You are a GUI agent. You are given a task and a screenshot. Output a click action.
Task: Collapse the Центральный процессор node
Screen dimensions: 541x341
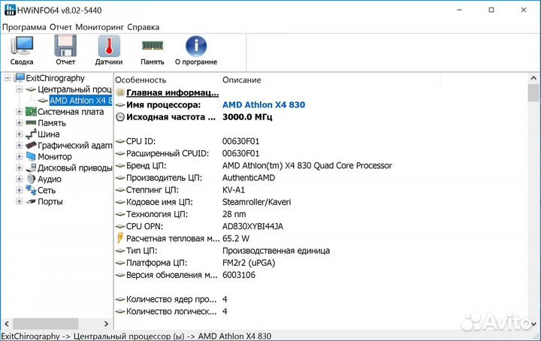click(20, 89)
